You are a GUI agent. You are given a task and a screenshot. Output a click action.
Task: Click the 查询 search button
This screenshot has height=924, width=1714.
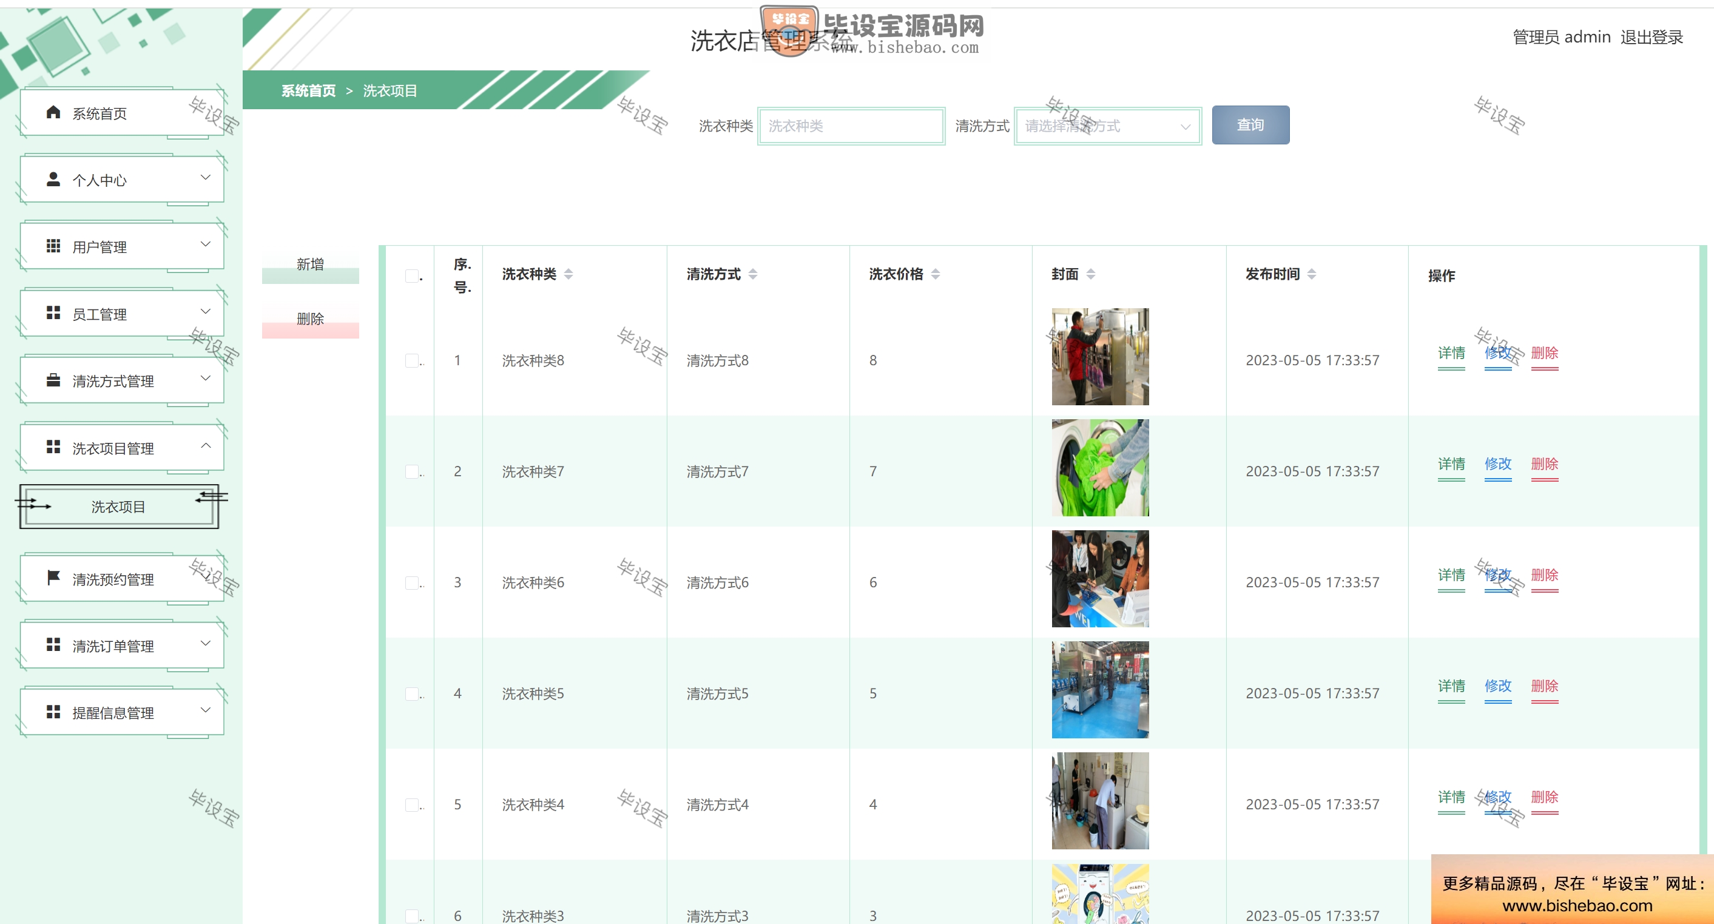click(x=1250, y=125)
